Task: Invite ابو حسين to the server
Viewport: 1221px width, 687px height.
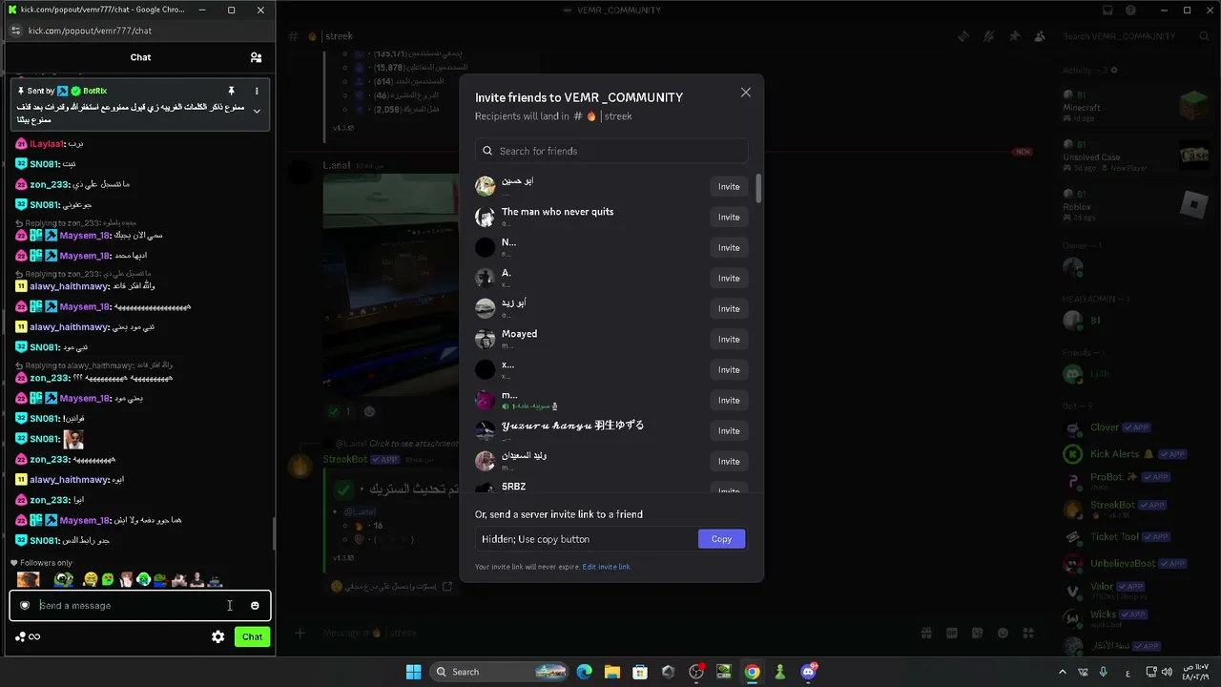Action: [x=729, y=186]
